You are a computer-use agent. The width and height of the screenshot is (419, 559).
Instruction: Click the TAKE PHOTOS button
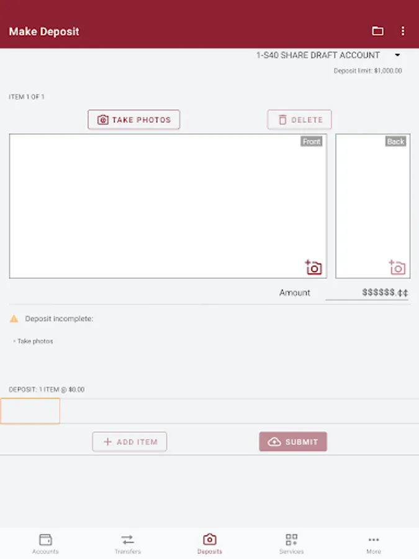(134, 120)
